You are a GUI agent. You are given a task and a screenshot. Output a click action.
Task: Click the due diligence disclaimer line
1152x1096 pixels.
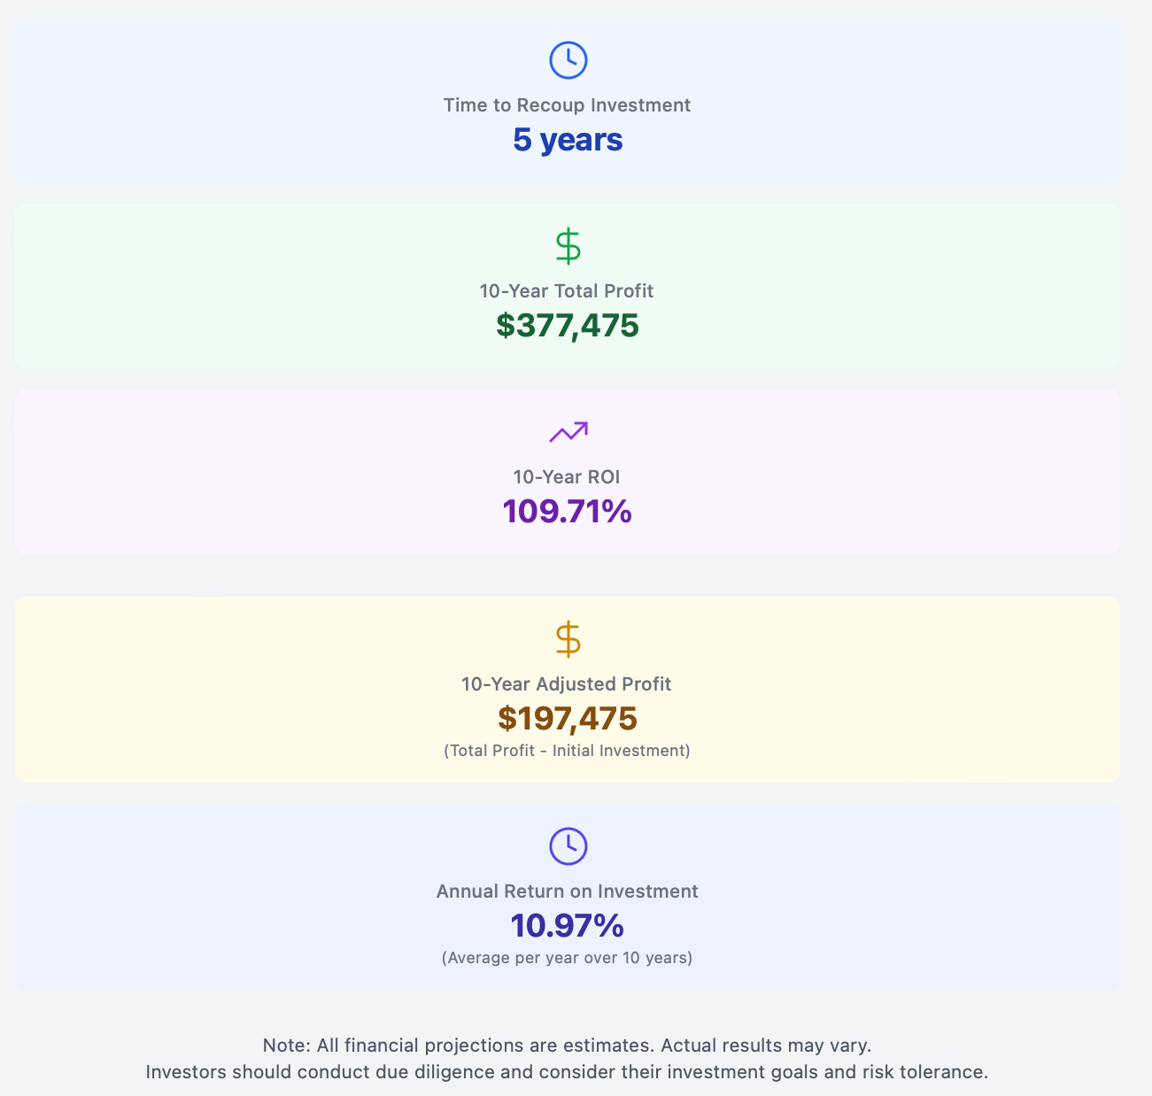coord(567,1072)
